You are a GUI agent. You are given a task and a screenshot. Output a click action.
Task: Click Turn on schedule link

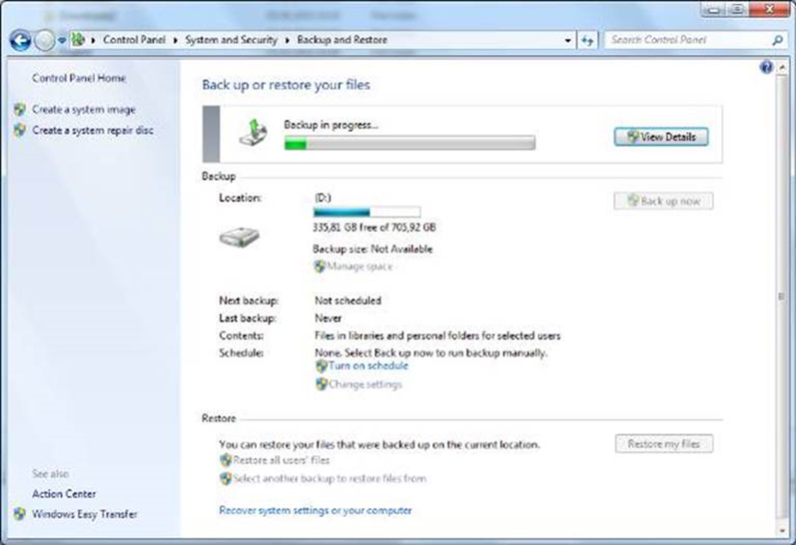tap(368, 366)
